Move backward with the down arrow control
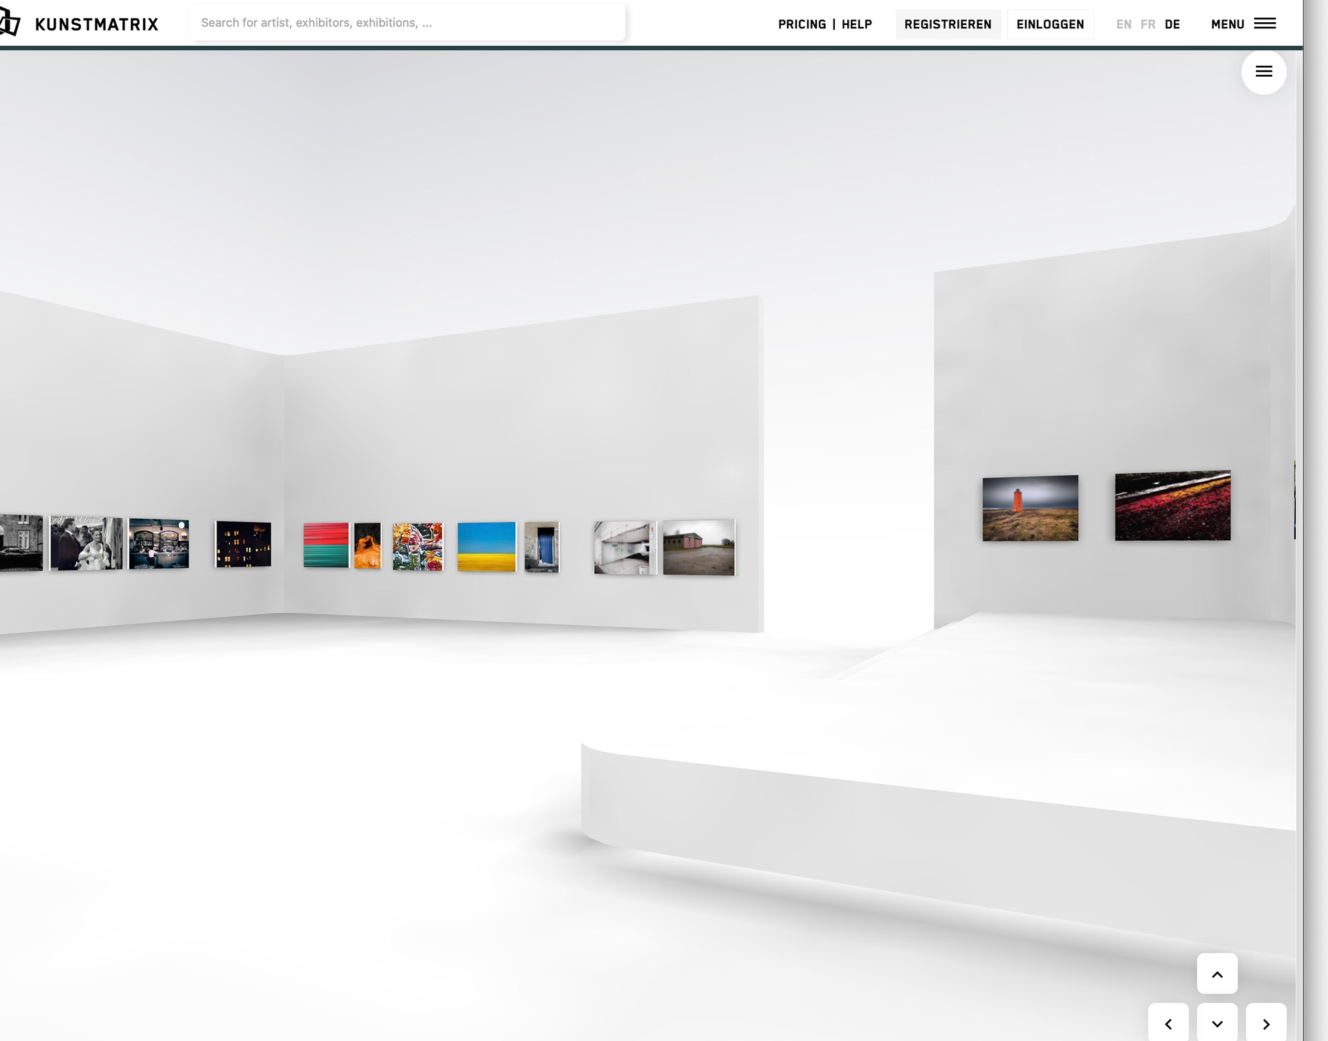Image resolution: width=1328 pixels, height=1041 pixels. pos(1217,1023)
